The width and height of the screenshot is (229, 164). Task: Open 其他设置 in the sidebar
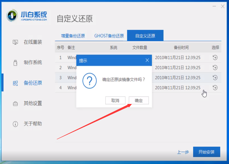(28, 103)
